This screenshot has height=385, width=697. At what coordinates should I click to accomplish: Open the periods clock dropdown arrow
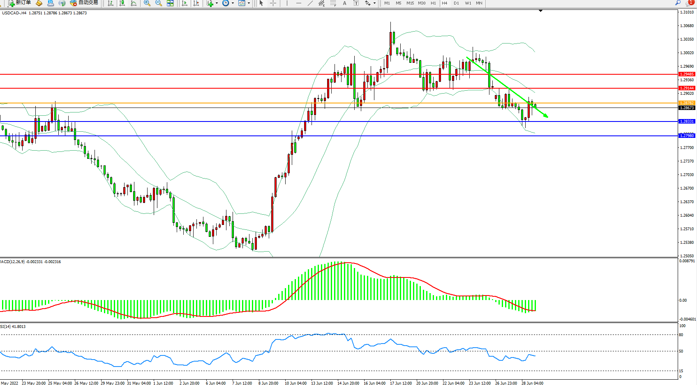pos(233,3)
